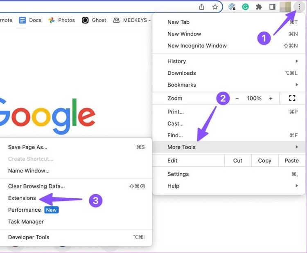Expand the Bookmarks submenu
Screen dimensions: 307x253
pos(229,85)
